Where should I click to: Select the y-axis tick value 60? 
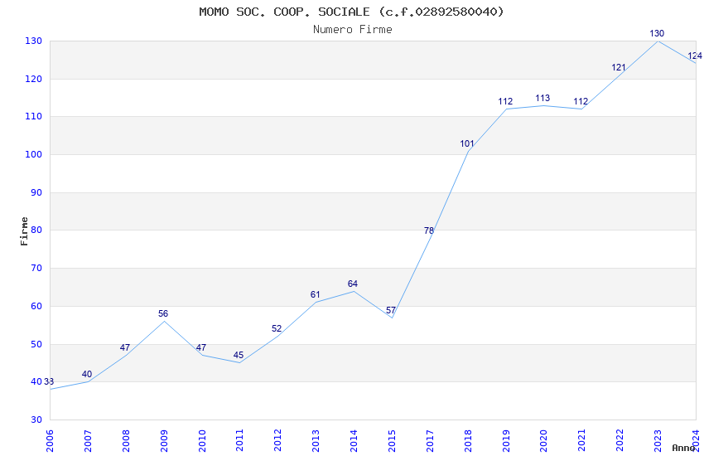pyautogui.click(x=36, y=307)
